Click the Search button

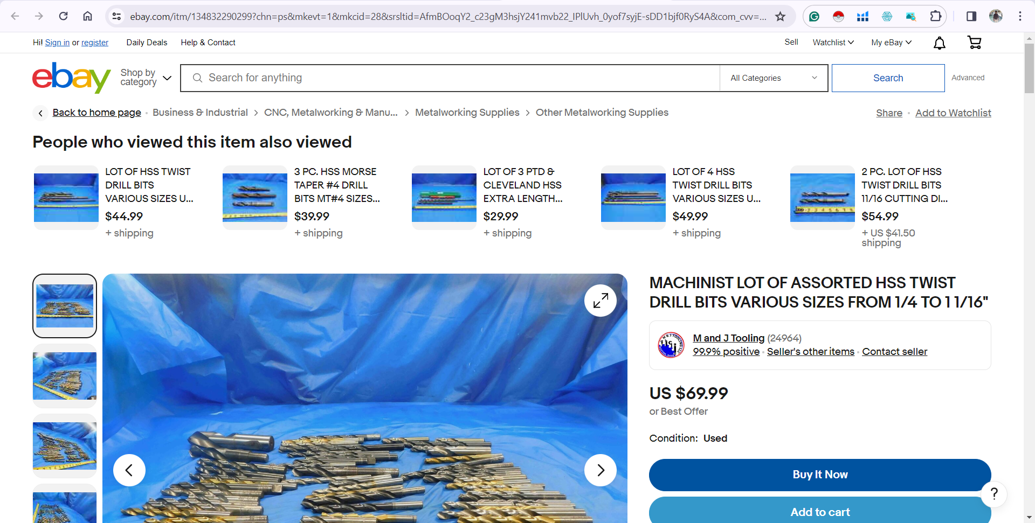pos(888,78)
